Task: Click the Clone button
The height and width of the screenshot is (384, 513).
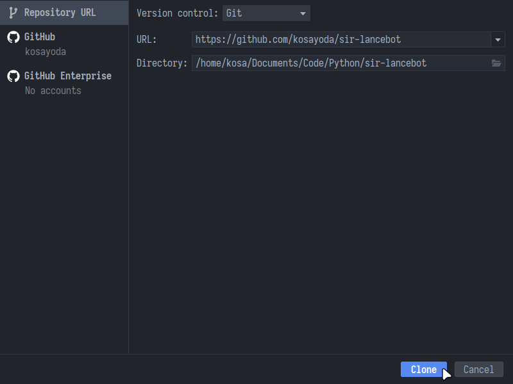Action: 423,369
